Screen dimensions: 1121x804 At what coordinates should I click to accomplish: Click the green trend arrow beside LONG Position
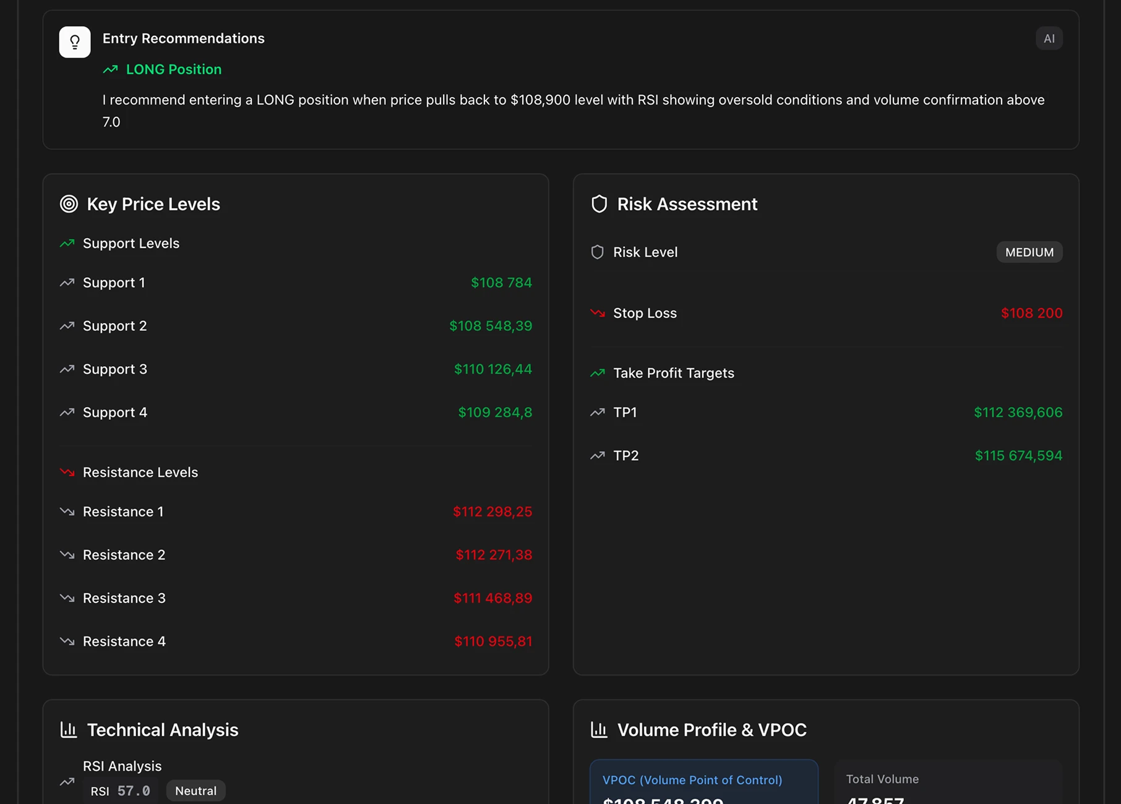click(110, 69)
